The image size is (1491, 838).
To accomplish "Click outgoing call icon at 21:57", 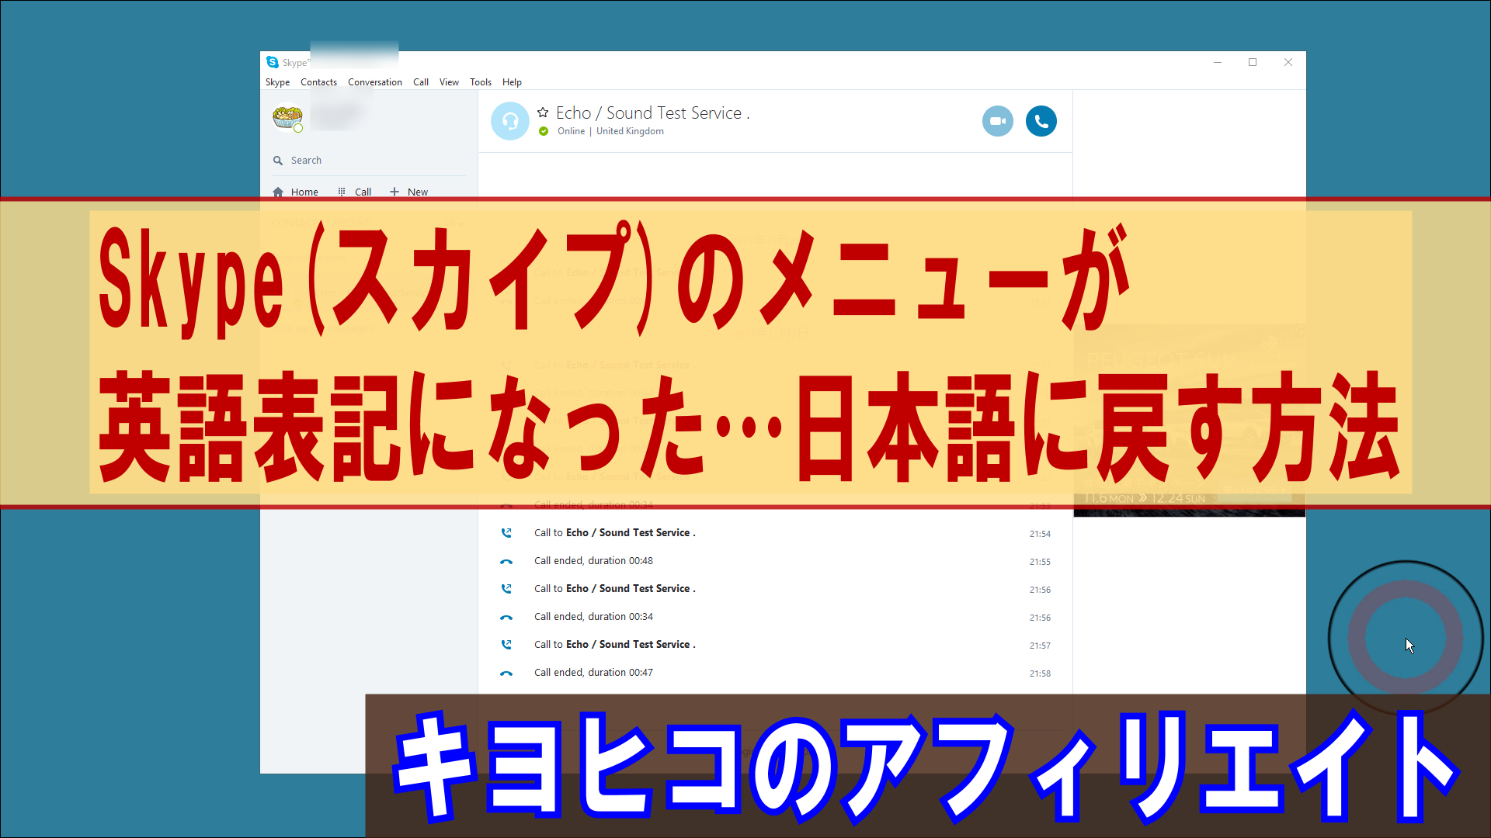I will 506,645.
